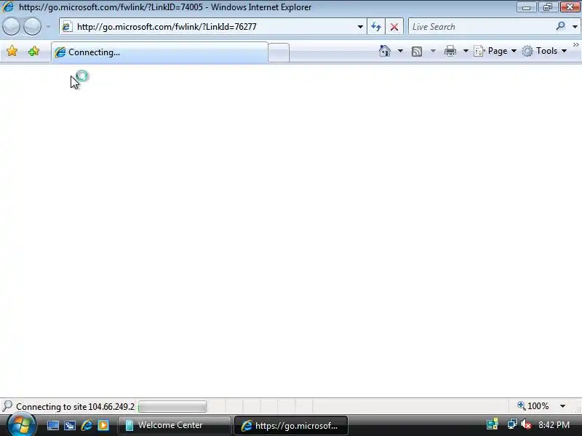Image resolution: width=582 pixels, height=436 pixels.
Task: Click the Refresh page icon
Action: point(376,27)
